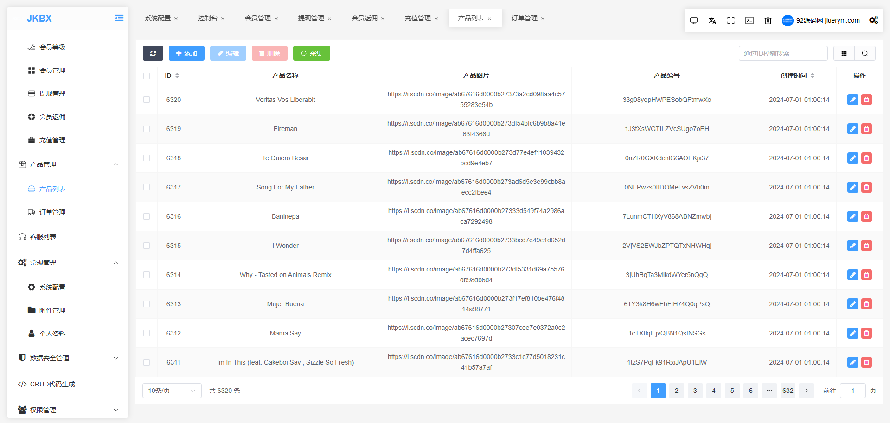Click the blue 添加 button
Screen dimensions: 890x423
[x=186, y=53]
